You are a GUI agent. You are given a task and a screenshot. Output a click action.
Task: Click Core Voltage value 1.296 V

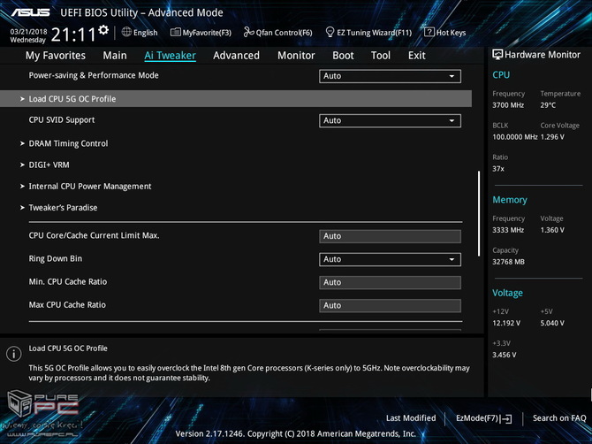(x=552, y=137)
